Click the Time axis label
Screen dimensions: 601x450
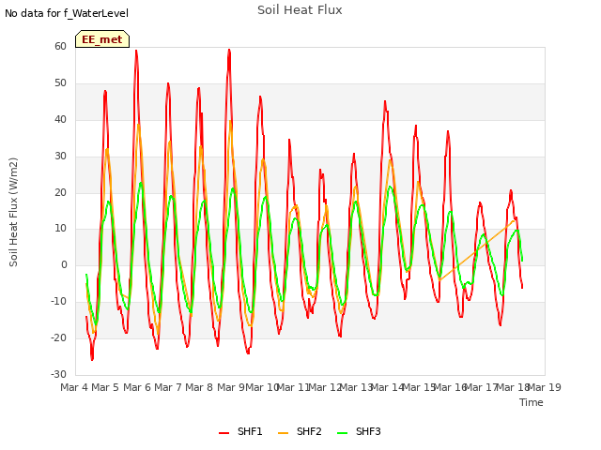click(532, 402)
